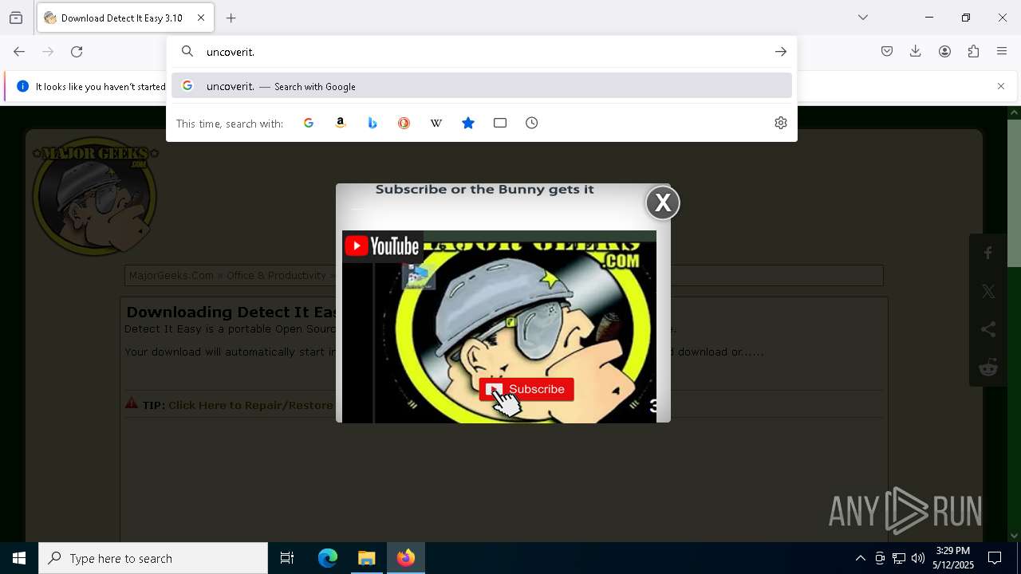Close the Download Detect It Easy tab
Image resolution: width=1021 pixels, height=574 pixels.
pyautogui.click(x=201, y=18)
